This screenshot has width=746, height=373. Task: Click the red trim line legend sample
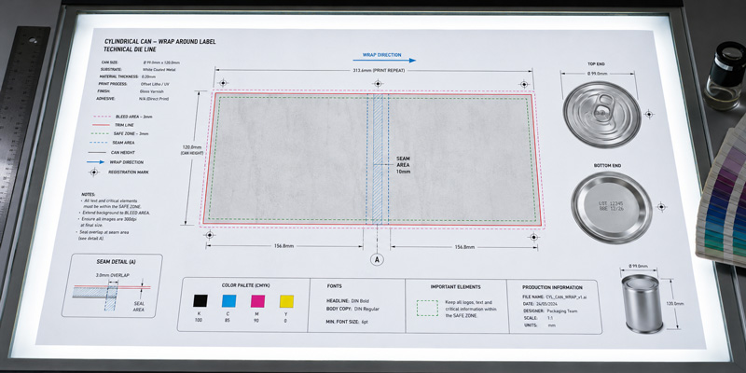[x=99, y=125]
